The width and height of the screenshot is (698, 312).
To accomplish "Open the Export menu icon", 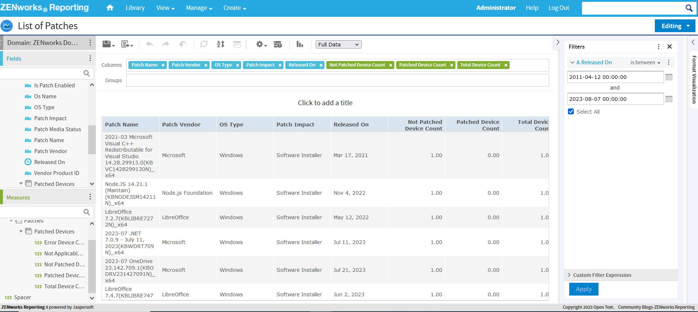I will [x=127, y=44].
